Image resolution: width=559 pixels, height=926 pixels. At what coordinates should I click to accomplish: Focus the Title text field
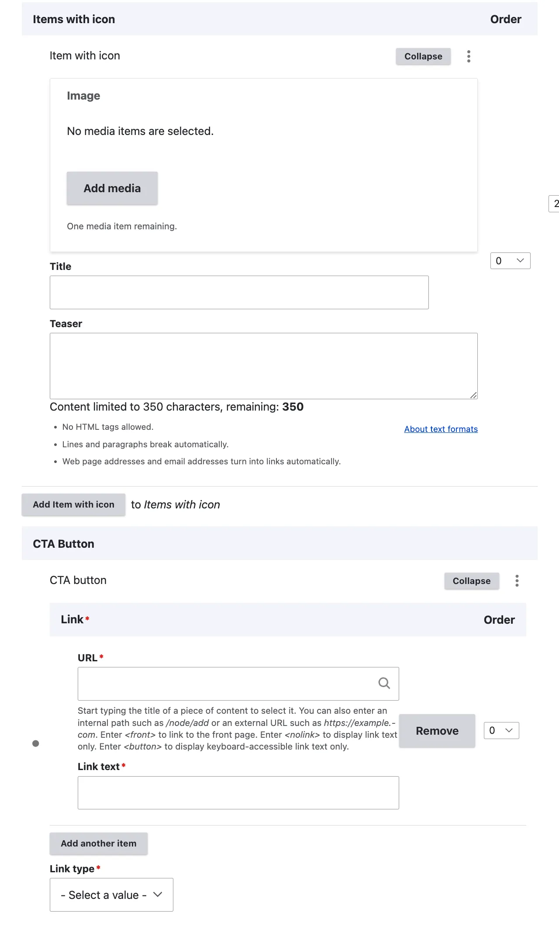click(239, 292)
